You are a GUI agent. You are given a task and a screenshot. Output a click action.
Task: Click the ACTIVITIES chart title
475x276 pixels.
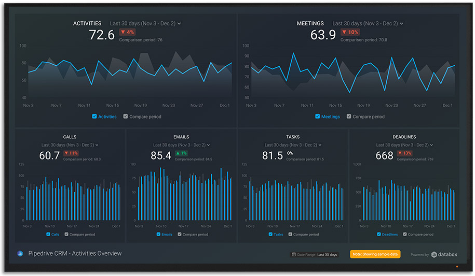[87, 23]
